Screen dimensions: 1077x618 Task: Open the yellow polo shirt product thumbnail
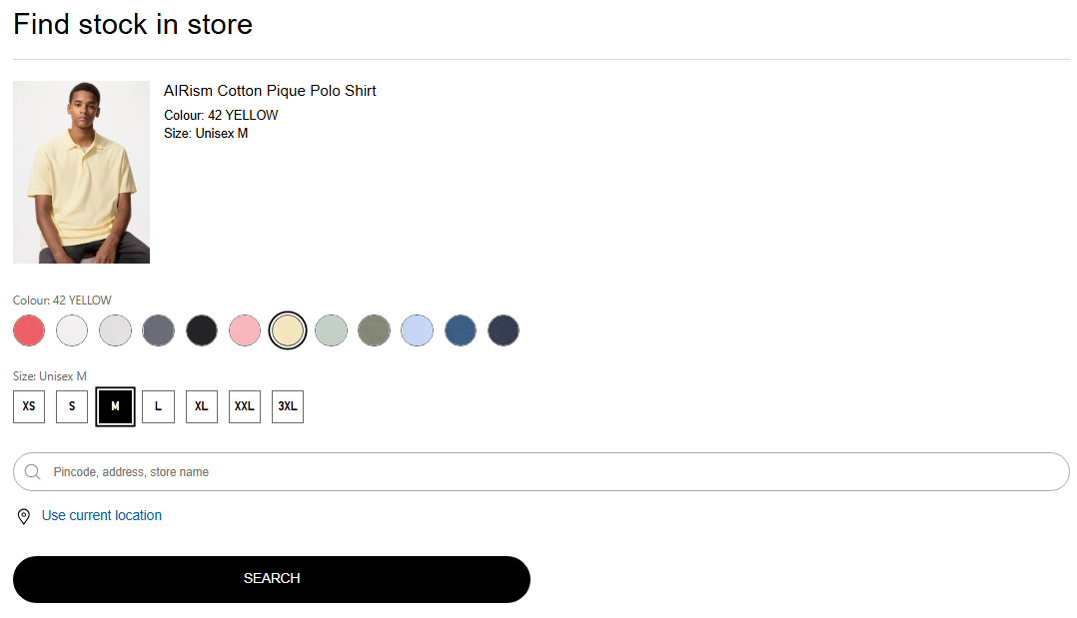[x=81, y=172]
